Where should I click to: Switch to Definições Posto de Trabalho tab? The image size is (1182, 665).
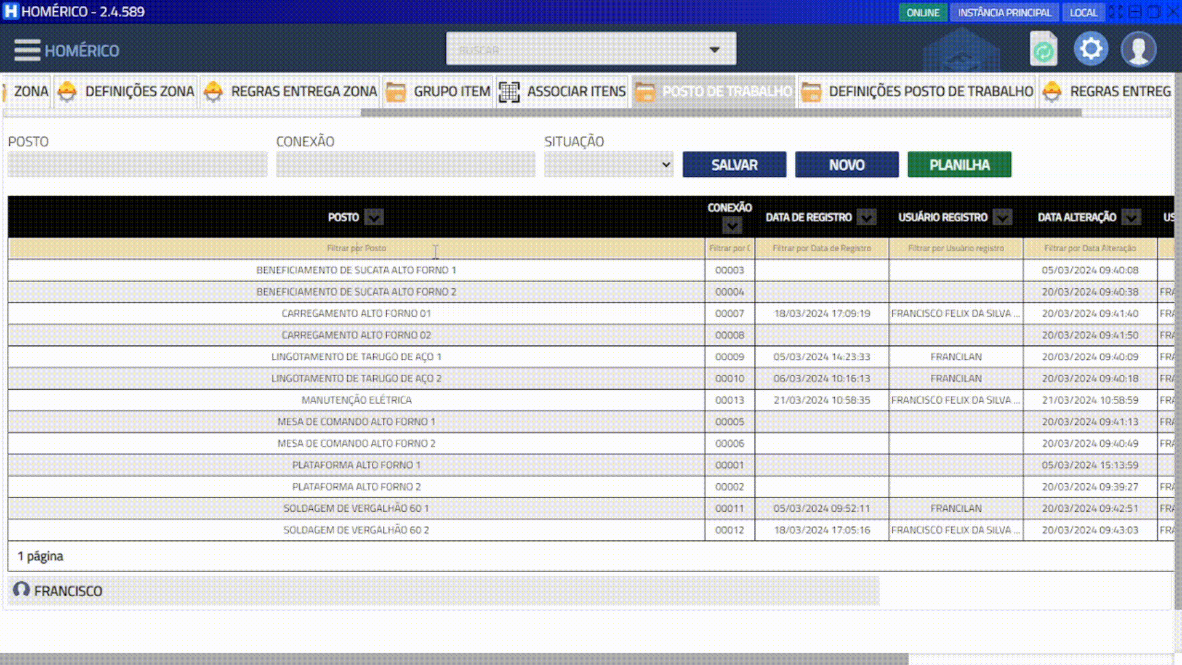930,92
